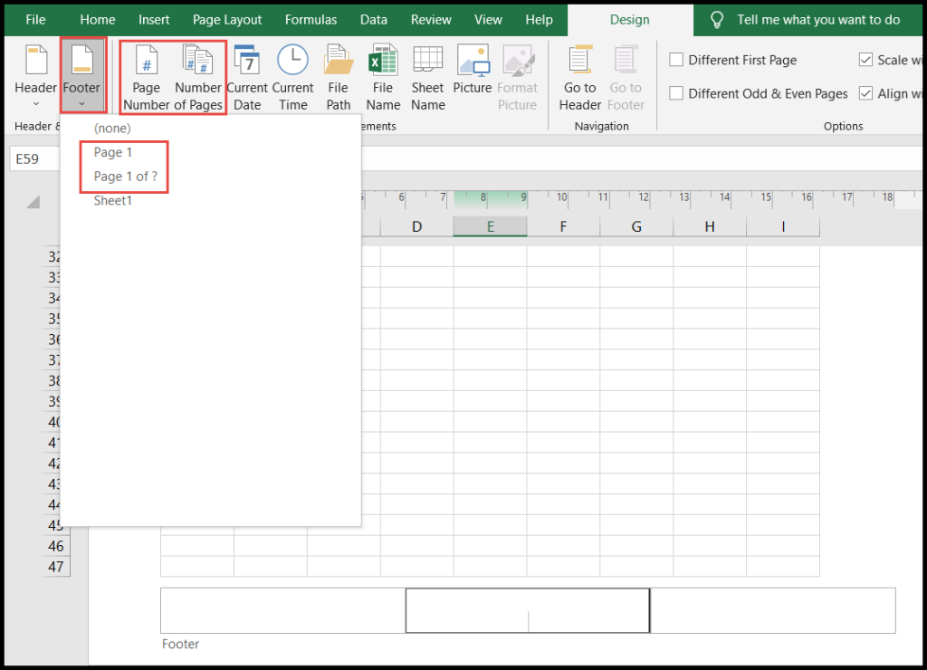Image resolution: width=927 pixels, height=670 pixels.
Task: Select the 'Sheet1' footer option
Action: pos(112,200)
